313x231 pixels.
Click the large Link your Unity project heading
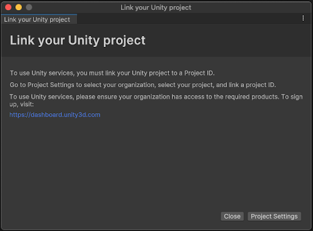click(78, 40)
